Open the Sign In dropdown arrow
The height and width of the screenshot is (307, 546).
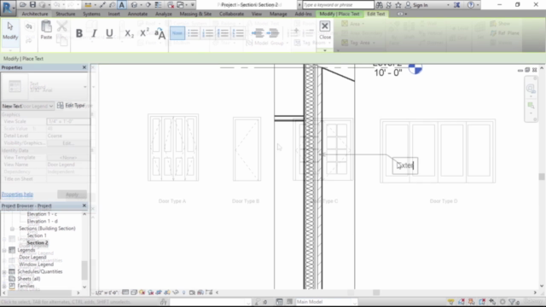point(448,5)
